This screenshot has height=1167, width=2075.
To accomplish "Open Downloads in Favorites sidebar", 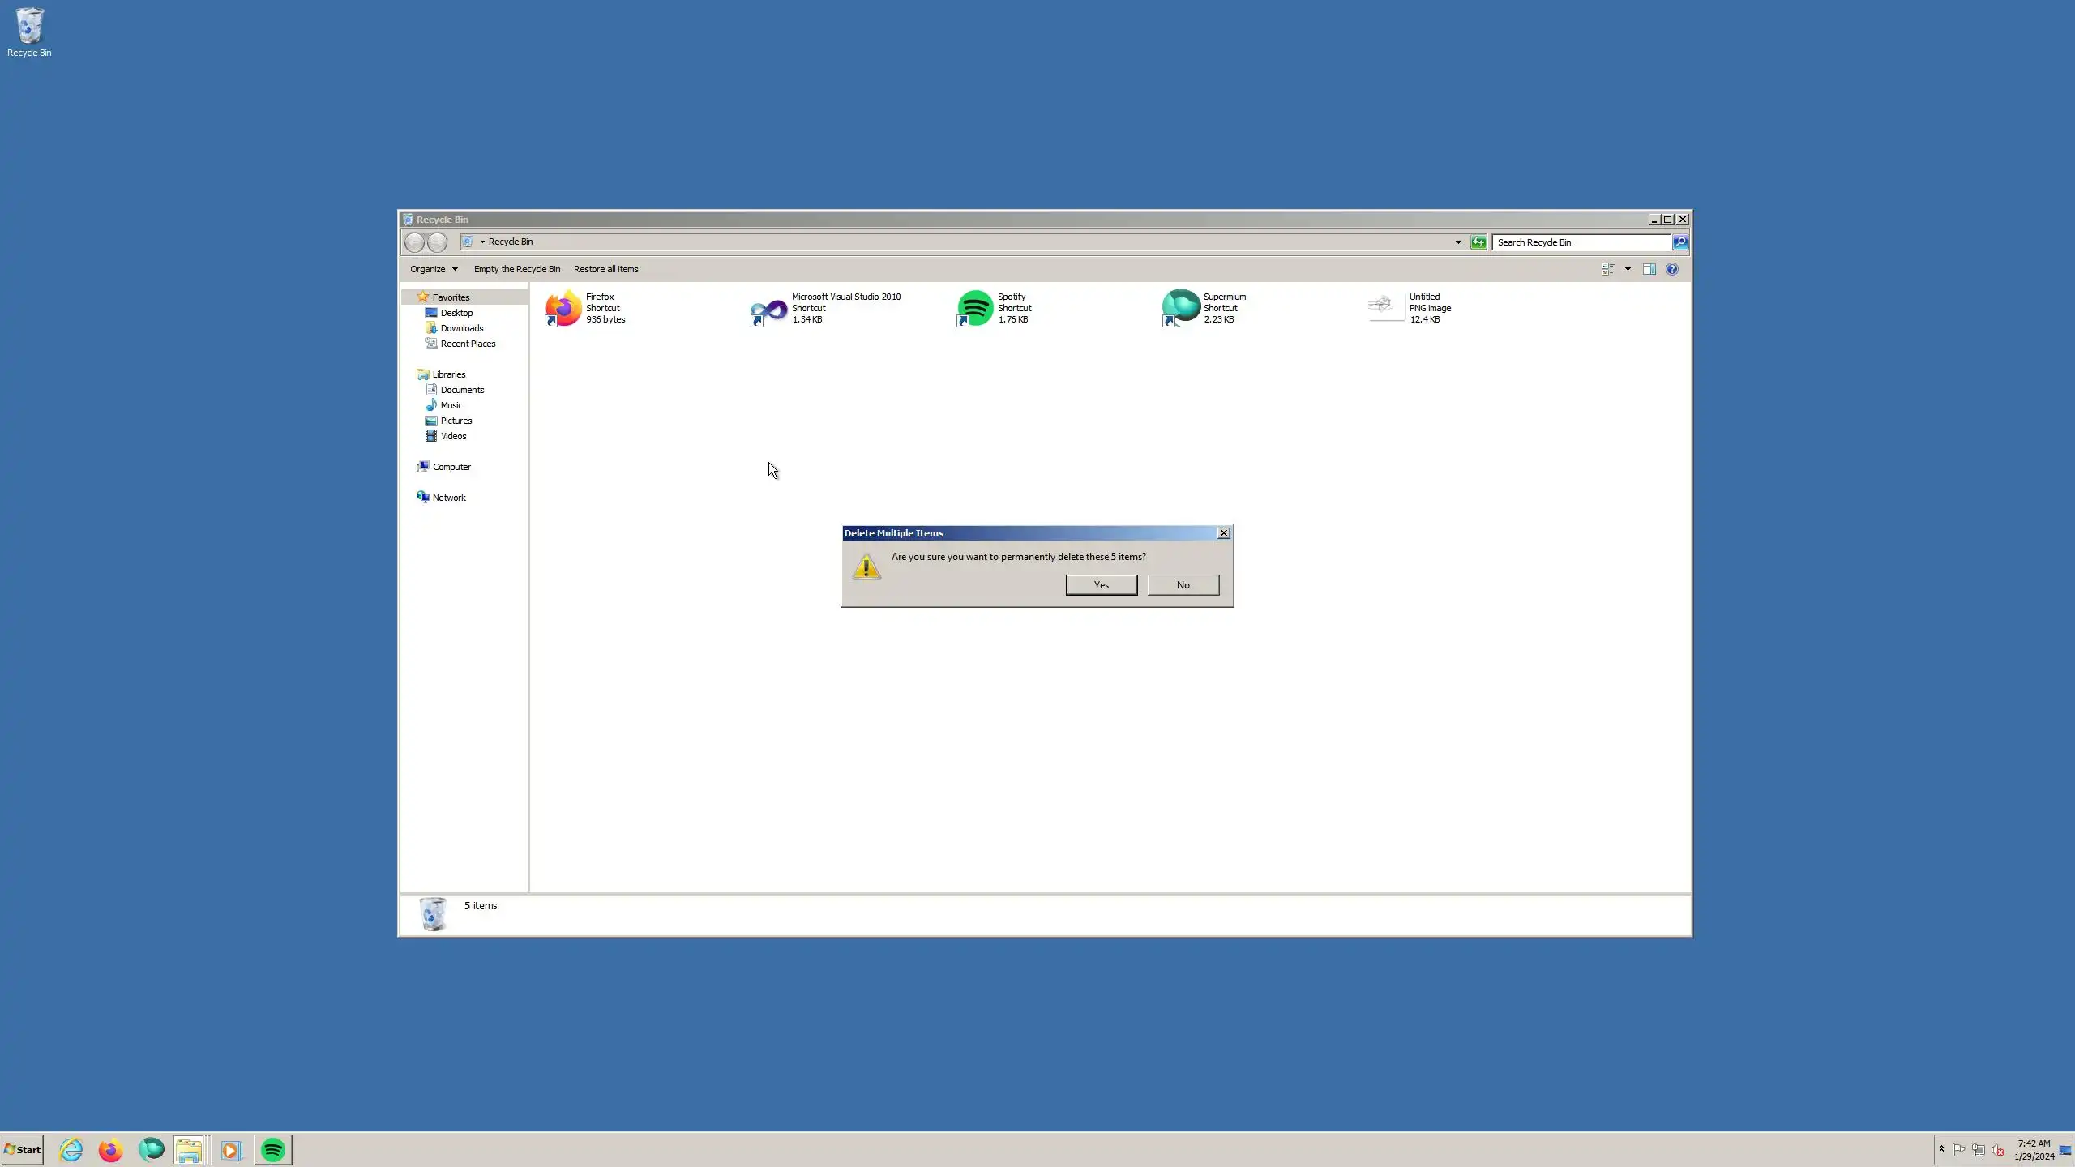I will 461,328.
